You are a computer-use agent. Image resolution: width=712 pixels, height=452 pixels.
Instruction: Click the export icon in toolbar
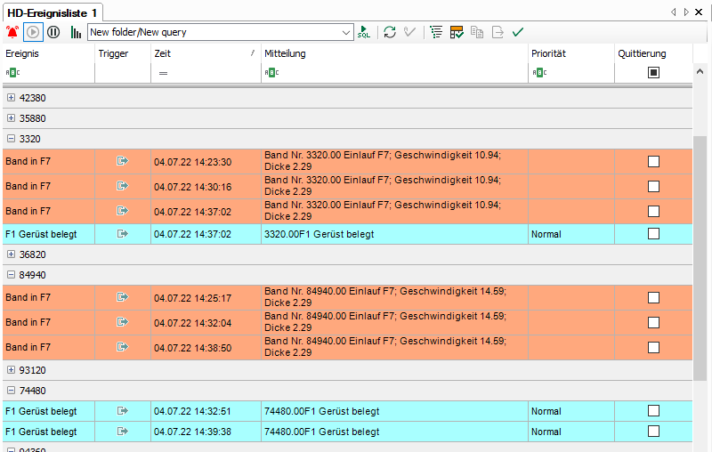[498, 32]
